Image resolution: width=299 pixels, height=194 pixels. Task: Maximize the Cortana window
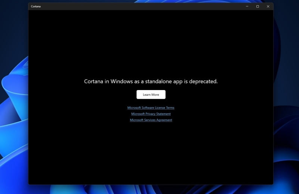tap(258, 6)
